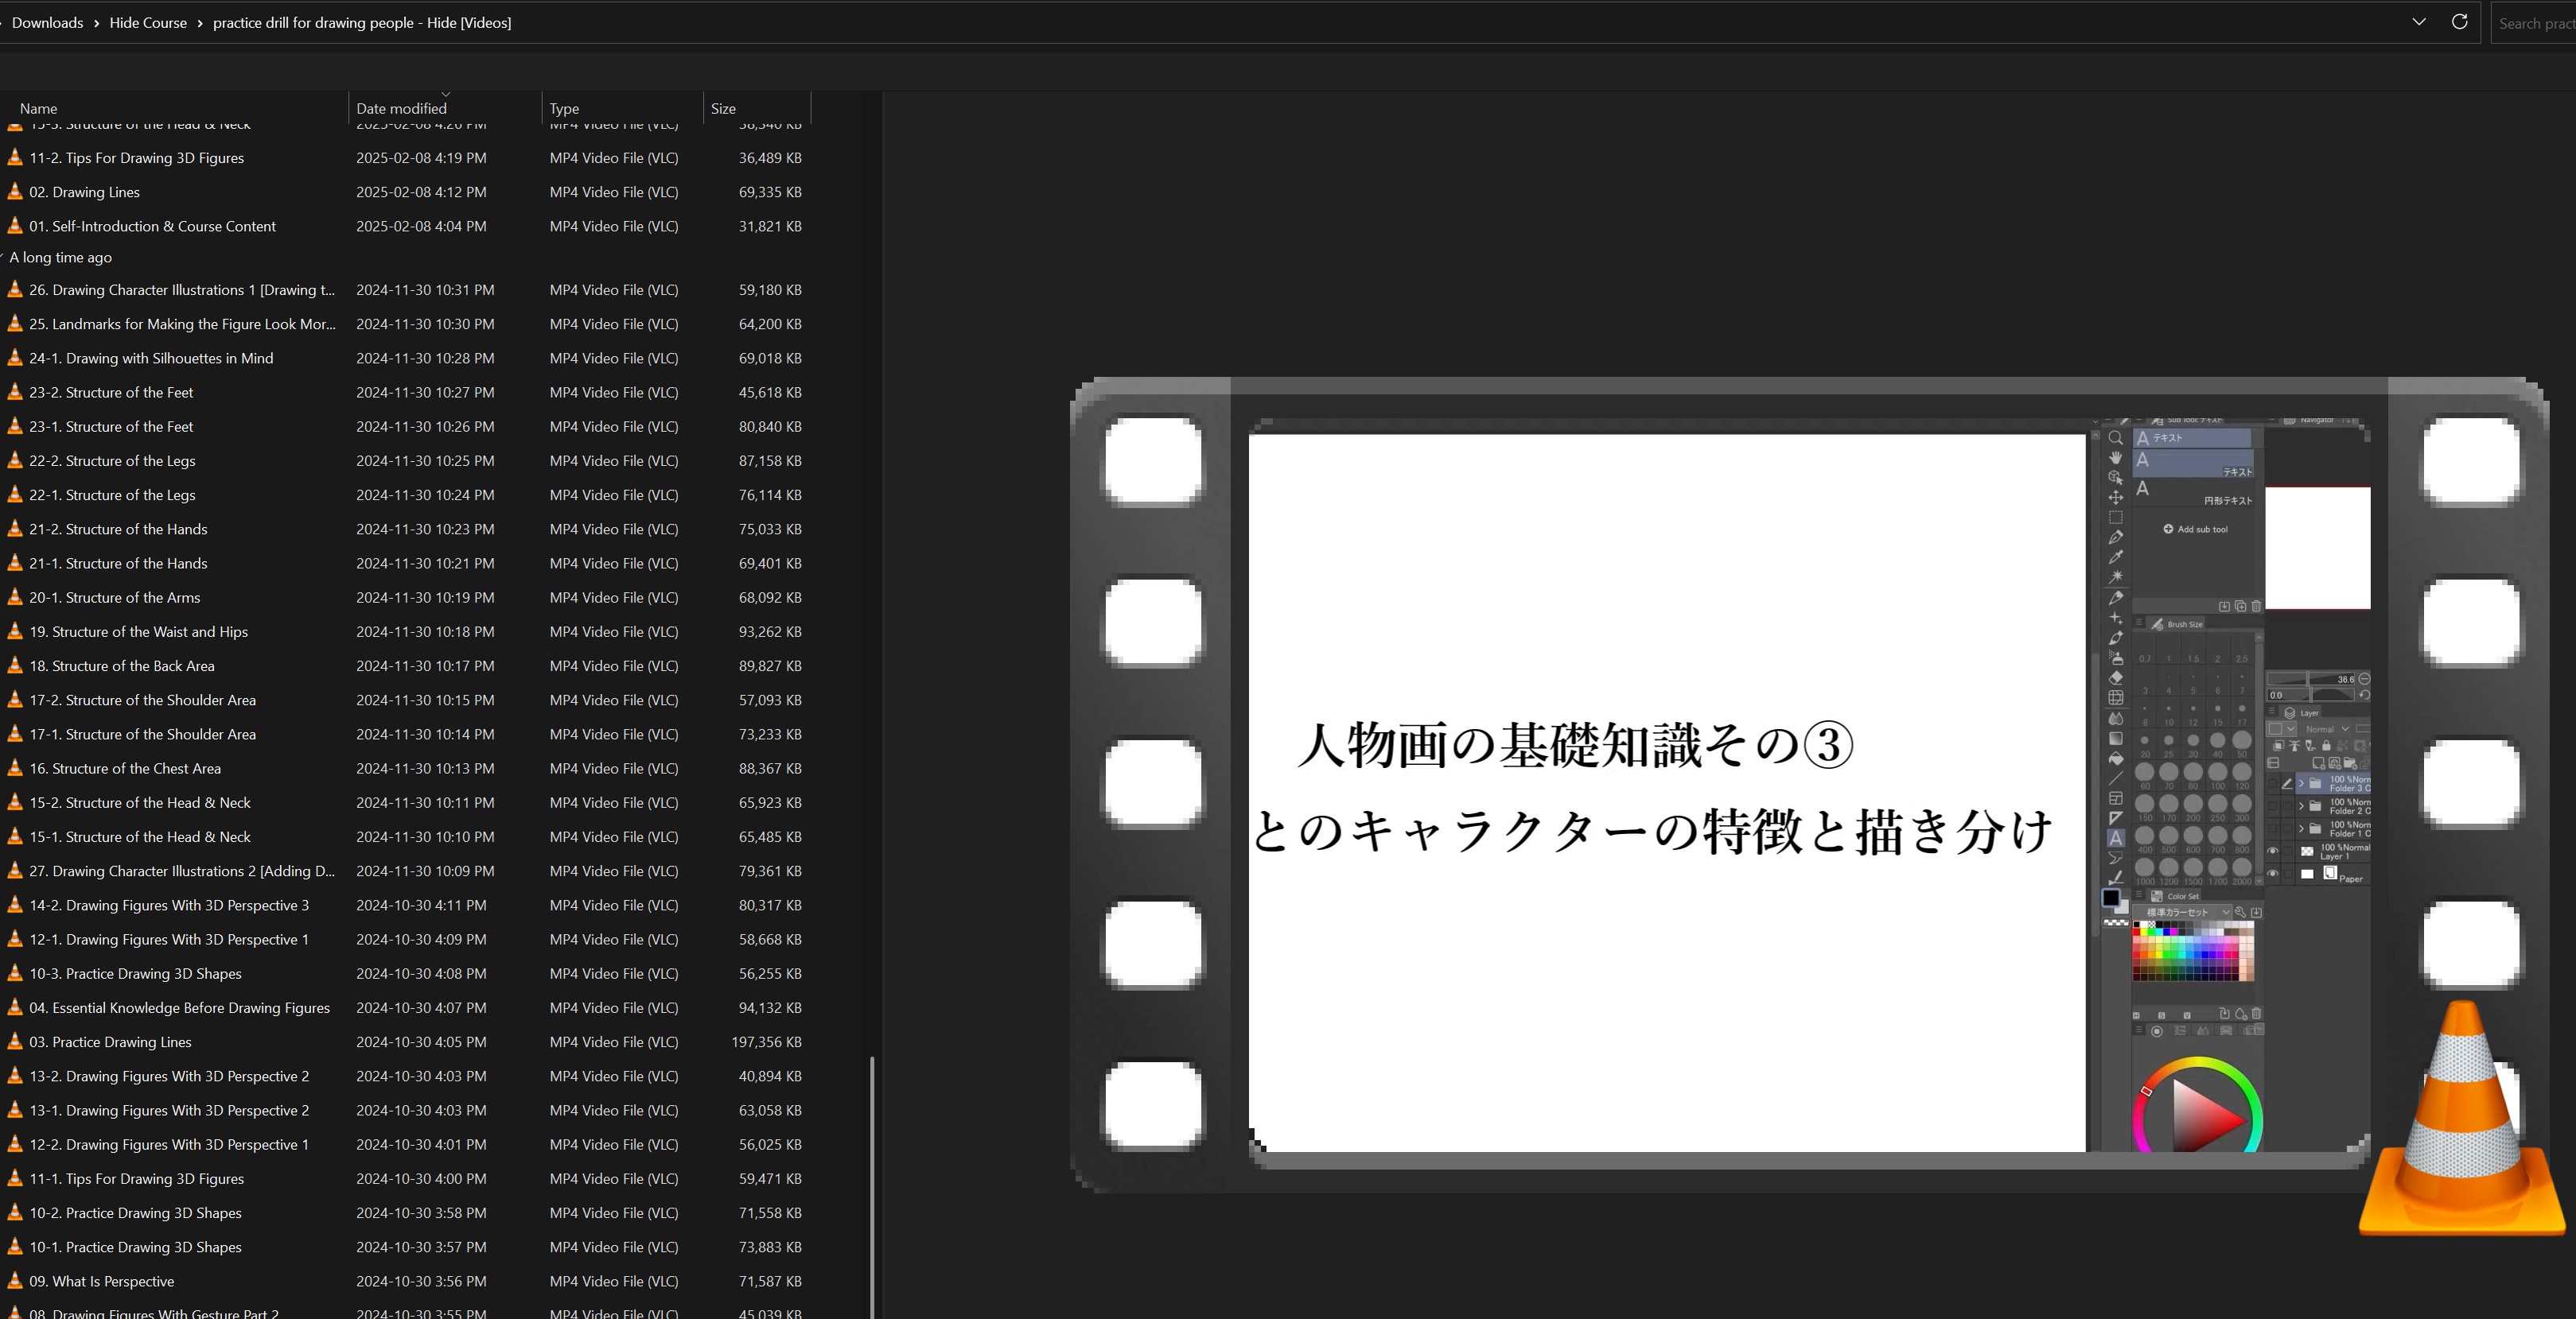Click in the Search box
2576x1319 pixels.
(2535, 23)
